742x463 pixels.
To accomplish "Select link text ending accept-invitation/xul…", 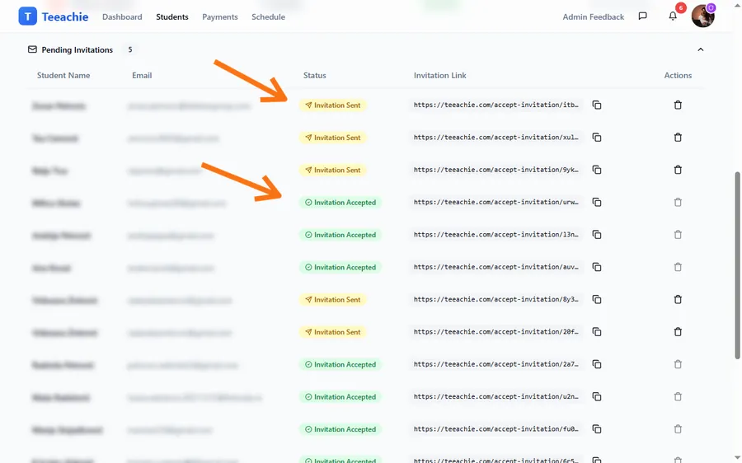I will tap(496, 137).
